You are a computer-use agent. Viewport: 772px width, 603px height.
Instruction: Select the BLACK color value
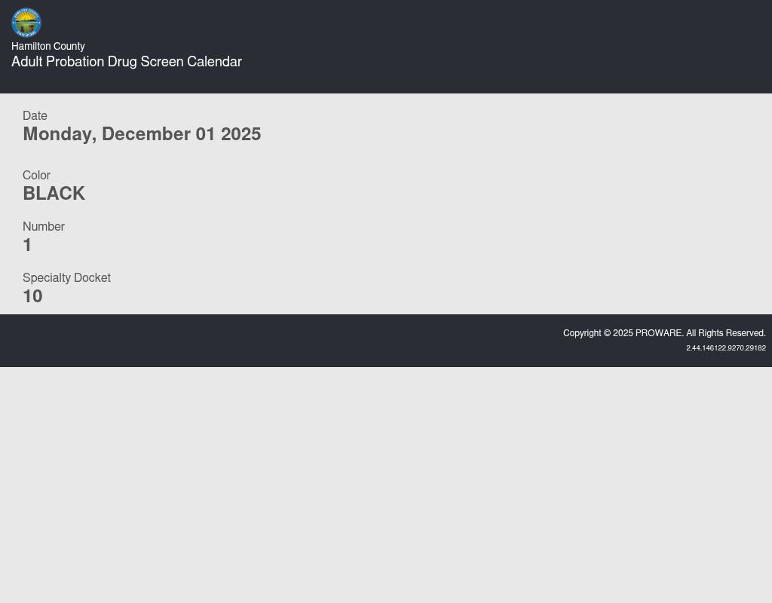click(x=54, y=194)
